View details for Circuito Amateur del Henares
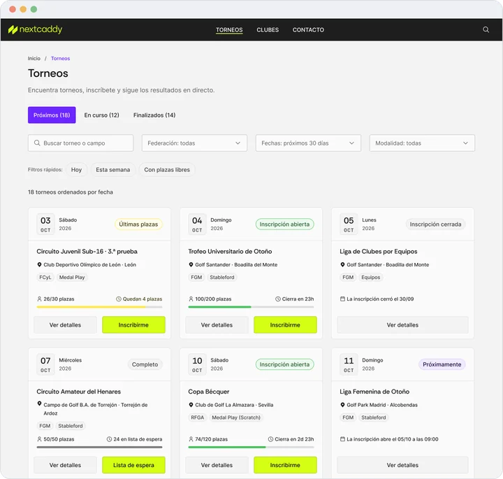This screenshot has width=503, height=479. pyautogui.click(x=65, y=465)
